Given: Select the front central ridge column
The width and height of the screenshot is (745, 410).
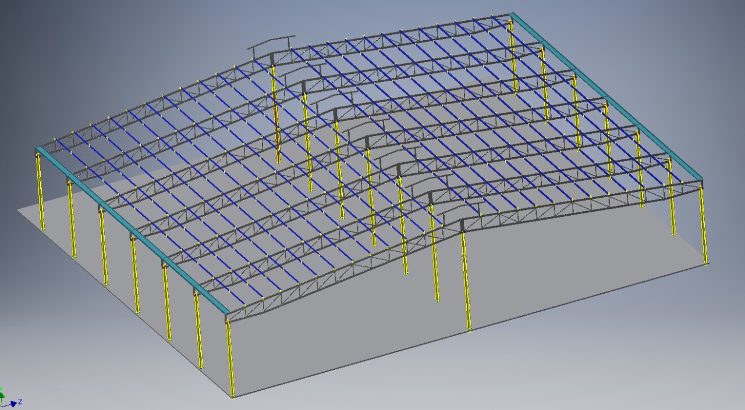Looking at the screenshot, I should pos(466,279).
